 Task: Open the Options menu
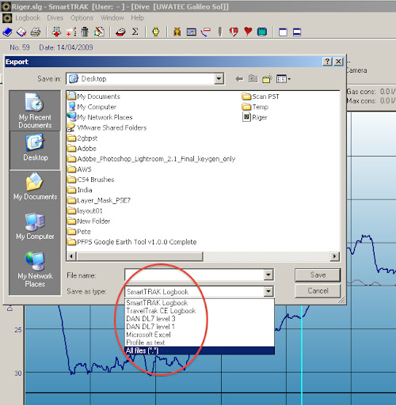point(82,18)
